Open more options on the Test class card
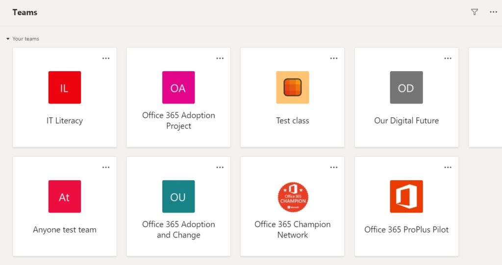The image size is (502, 265). 334,58
